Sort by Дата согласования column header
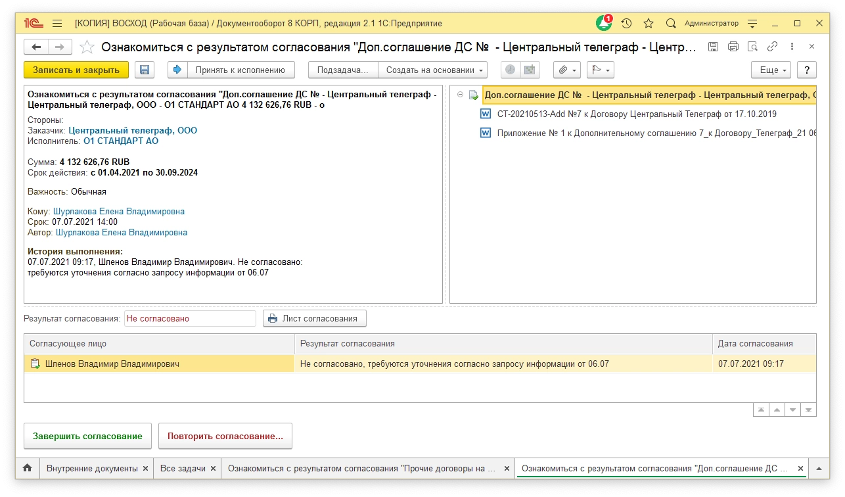 (x=764, y=344)
